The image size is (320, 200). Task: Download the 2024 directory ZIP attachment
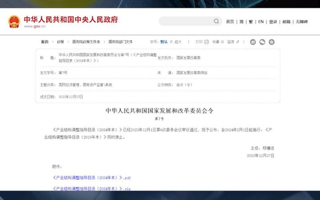[x=92, y=189]
